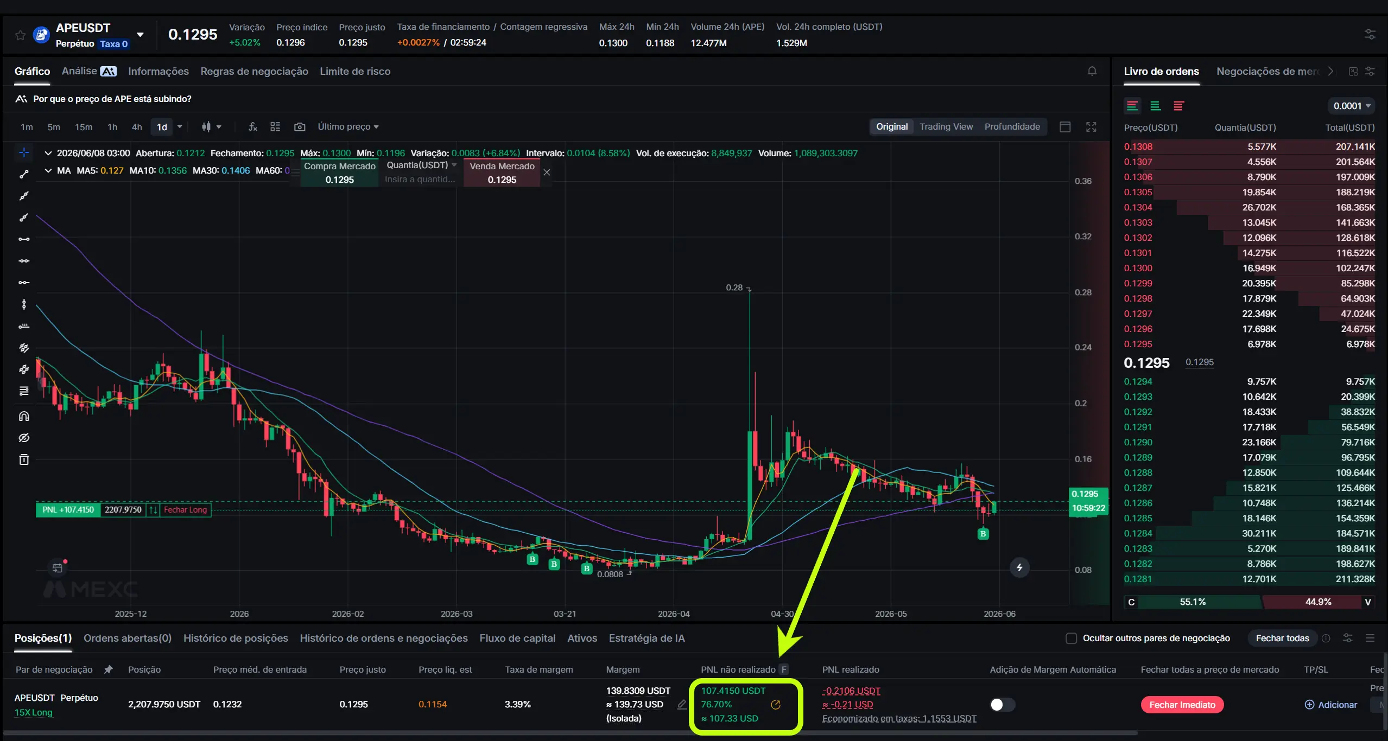Image resolution: width=1388 pixels, height=741 pixels.
Task: Add APEUSDT to favorites with star icon
Action: click(x=20, y=35)
